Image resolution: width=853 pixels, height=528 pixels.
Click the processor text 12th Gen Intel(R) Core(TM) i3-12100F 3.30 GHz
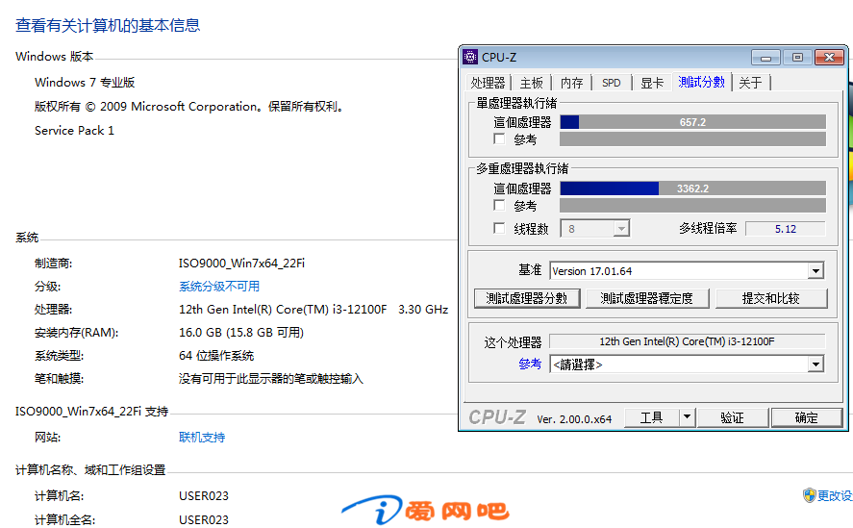(x=314, y=309)
